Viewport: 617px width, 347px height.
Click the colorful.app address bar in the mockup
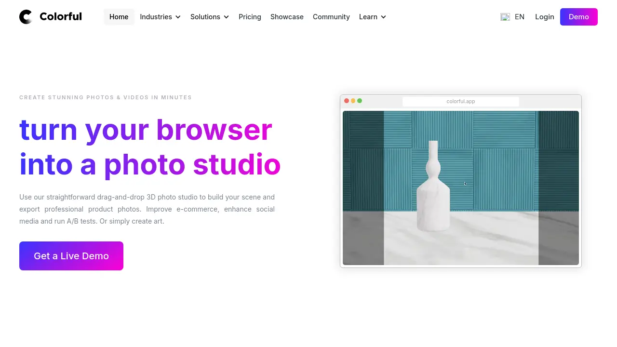point(461,101)
